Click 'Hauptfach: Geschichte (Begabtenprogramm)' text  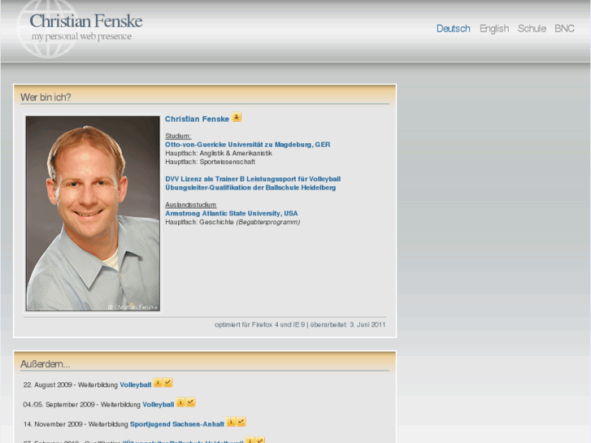point(232,222)
